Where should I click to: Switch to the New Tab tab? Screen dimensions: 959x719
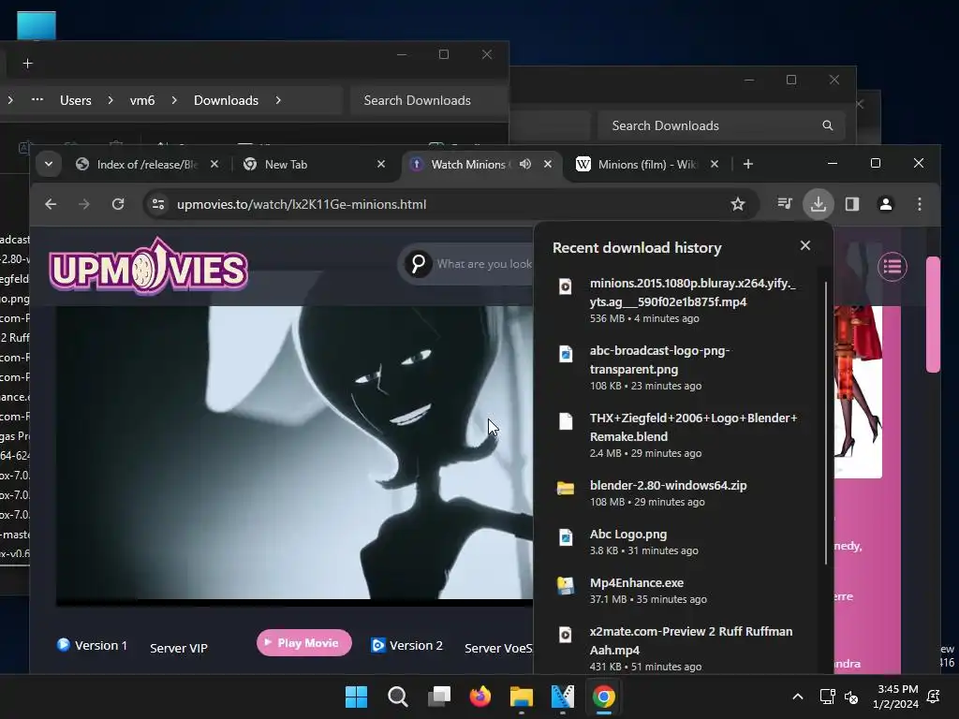point(287,165)
